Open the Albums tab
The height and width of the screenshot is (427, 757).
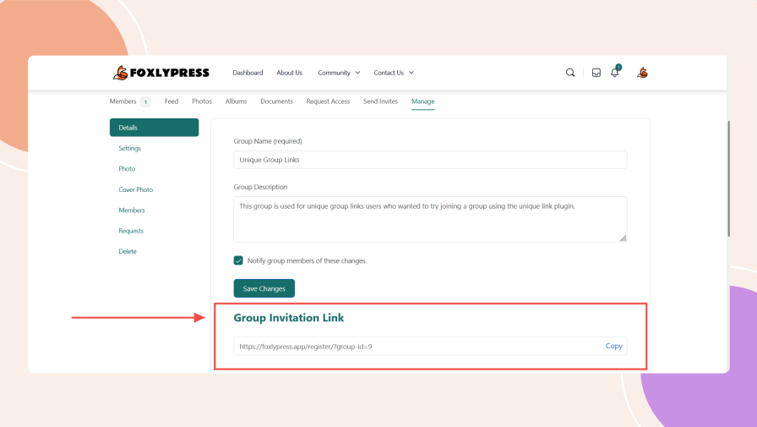pyautogui.click(x=236, y=101)
